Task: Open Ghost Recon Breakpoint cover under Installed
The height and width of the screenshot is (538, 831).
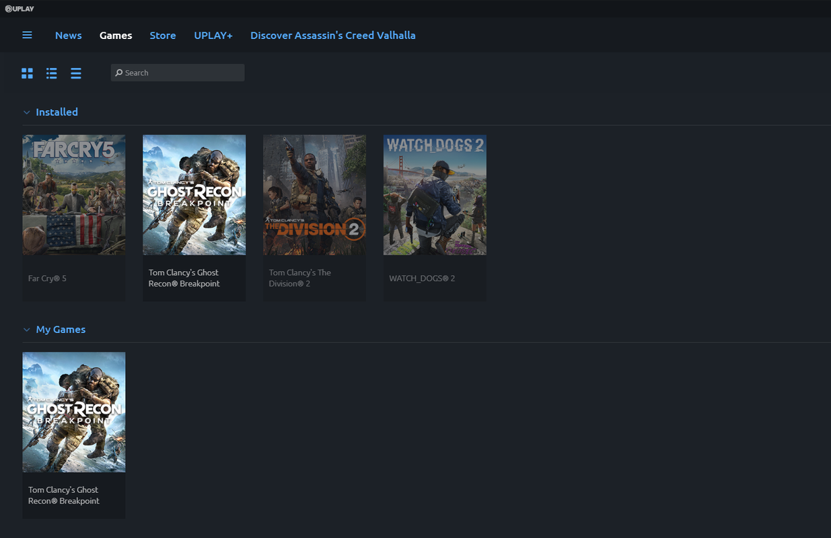Action: (x=194, y=195)
